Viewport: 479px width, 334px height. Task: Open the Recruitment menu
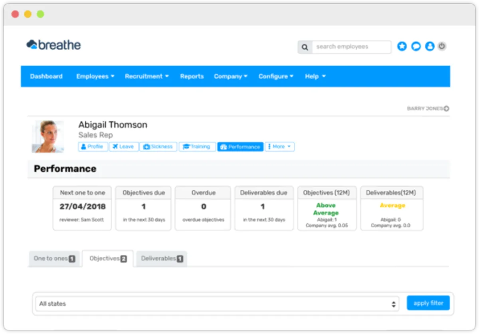point(146,76)
